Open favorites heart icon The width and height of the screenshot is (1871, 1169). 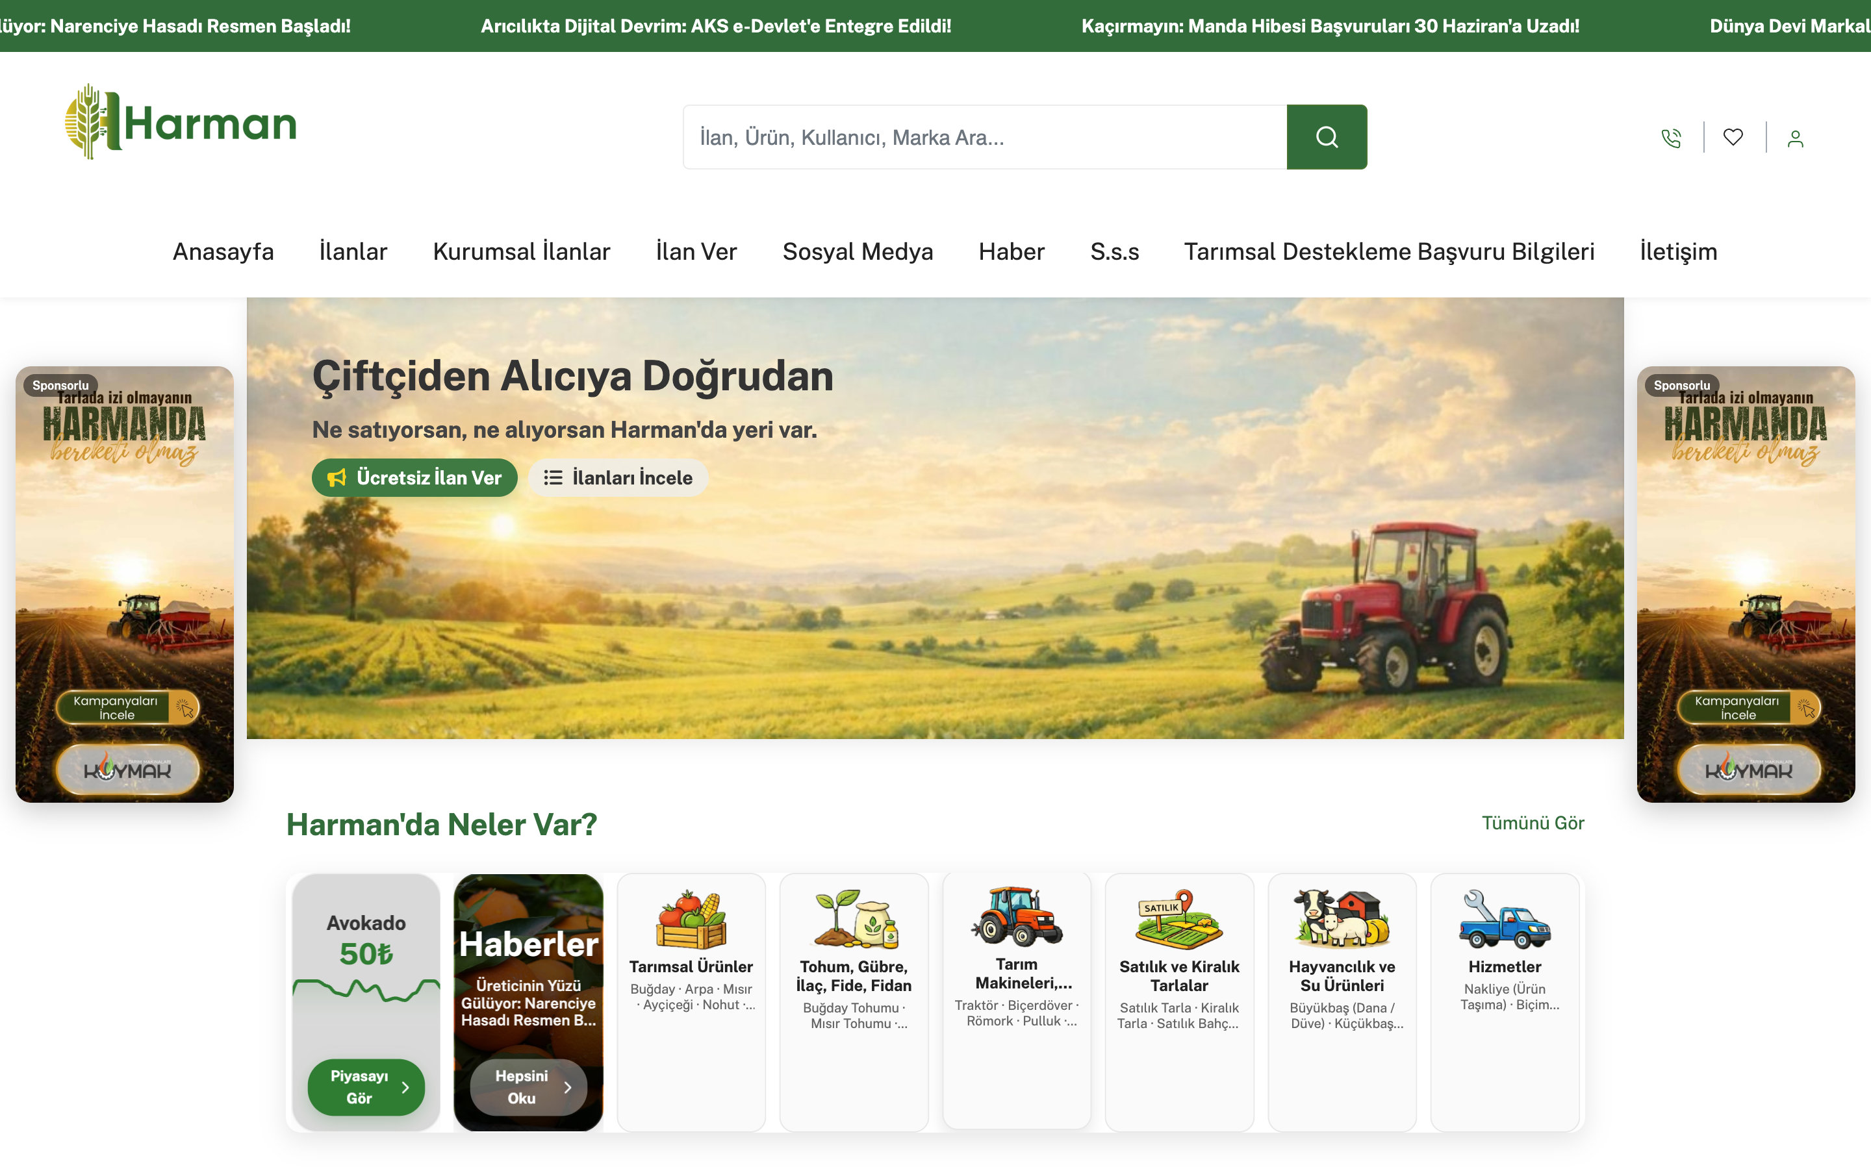coord(1733,137)
